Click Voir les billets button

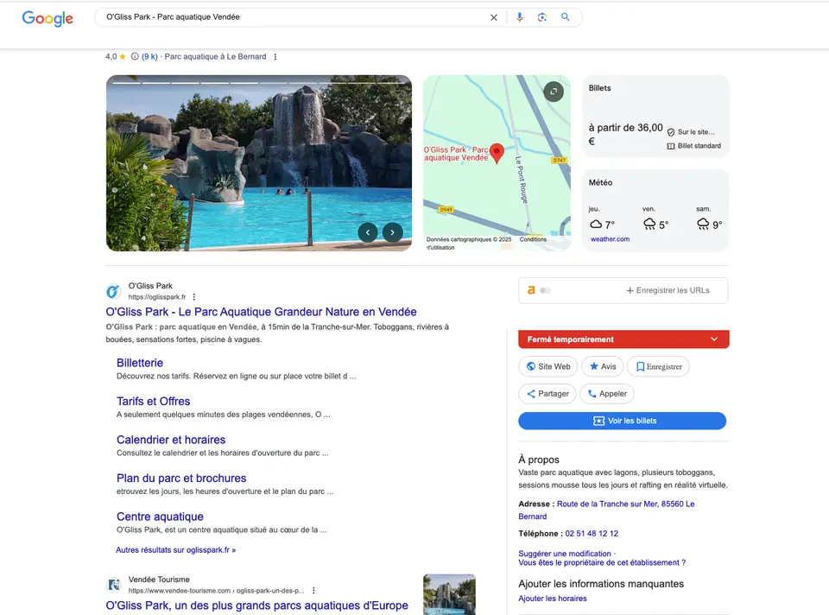(x=623, y=421)
